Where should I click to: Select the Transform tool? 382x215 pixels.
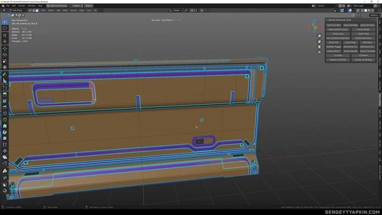(5, 67)
